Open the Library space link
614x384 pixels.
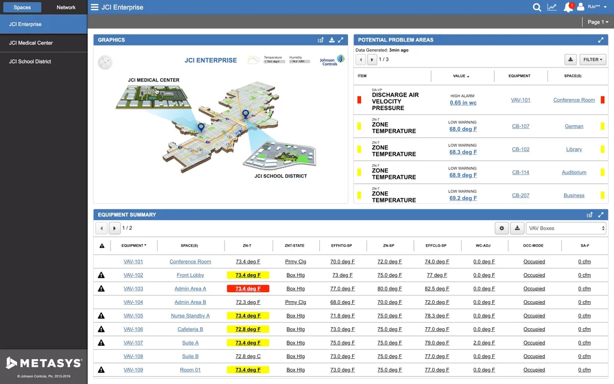574,150
